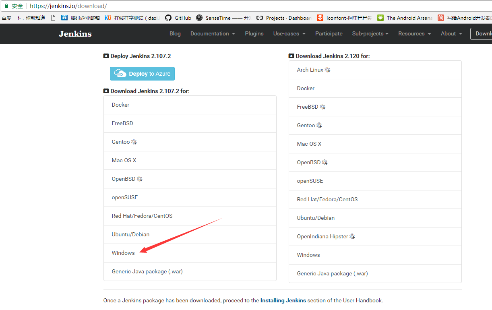Download Jenkins 2.120 for Mac OS X

click(x=375, y=144)
